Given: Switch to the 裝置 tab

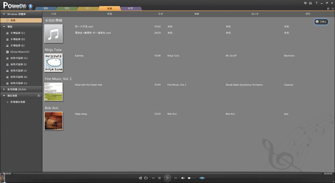Looking at the screenshot, I should 131,8.
